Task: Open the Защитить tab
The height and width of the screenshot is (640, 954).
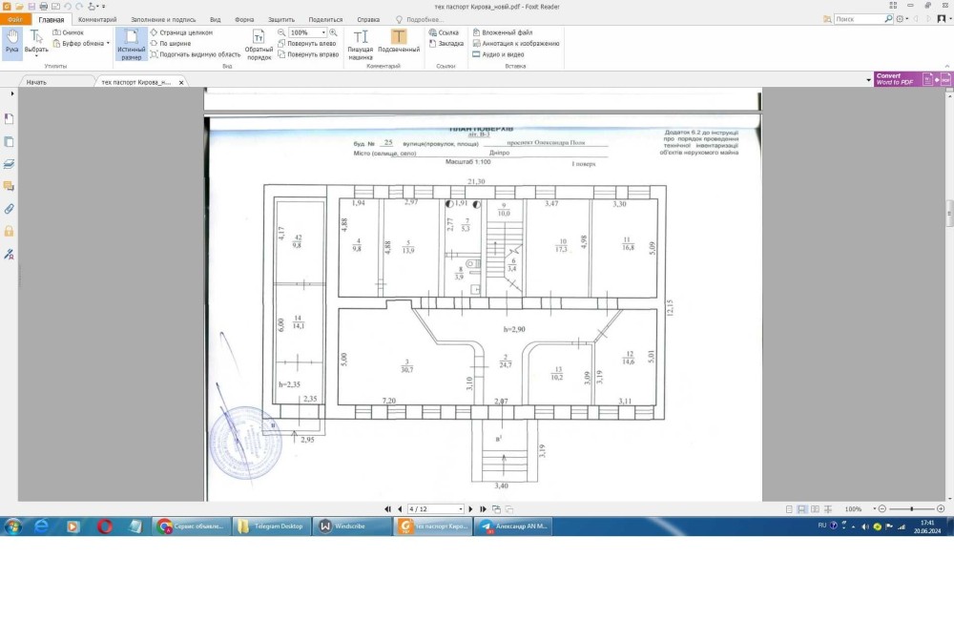Action: (281, 19)
